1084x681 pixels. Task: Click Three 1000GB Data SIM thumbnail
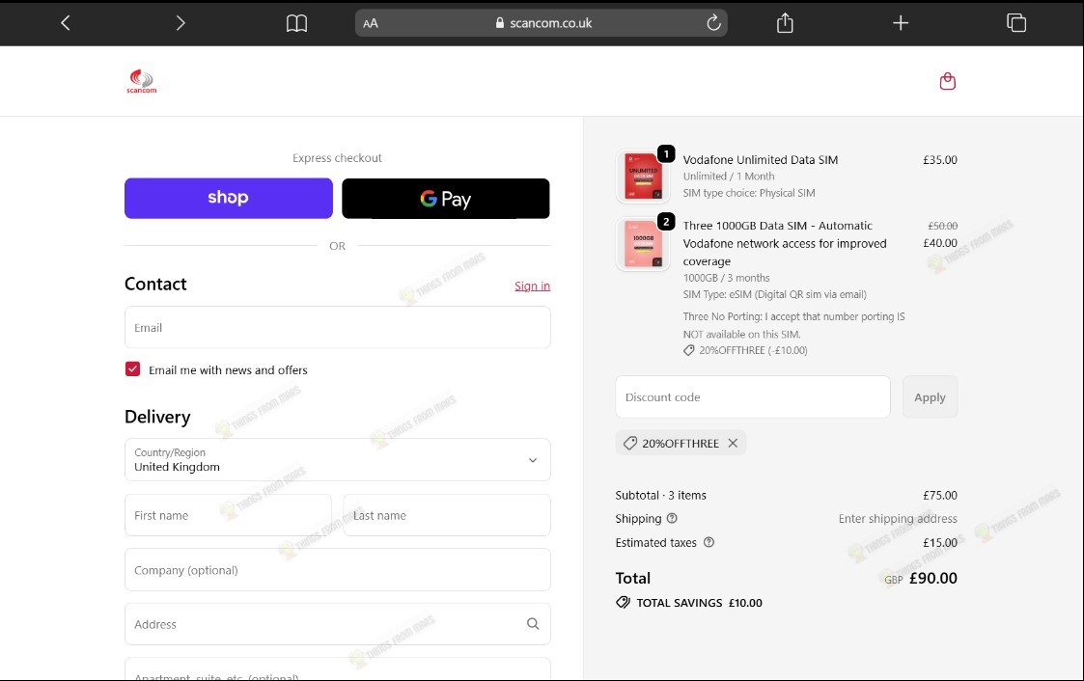pyautogui.click(x=643, y=244)
